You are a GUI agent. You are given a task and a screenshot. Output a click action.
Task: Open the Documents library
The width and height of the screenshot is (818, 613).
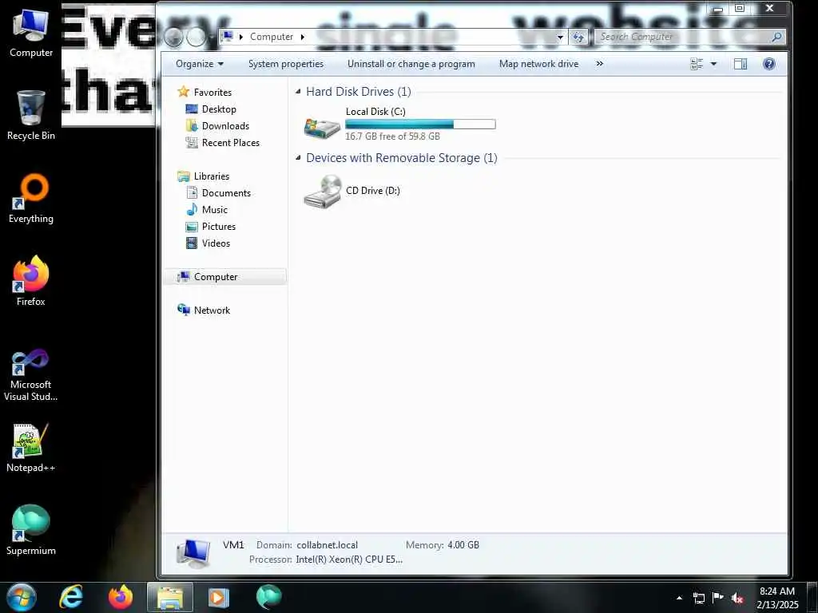226,193
